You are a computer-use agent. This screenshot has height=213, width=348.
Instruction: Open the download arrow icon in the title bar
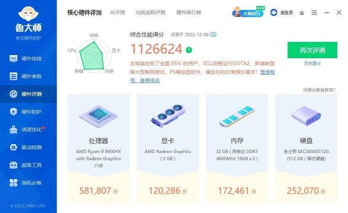[x=301, y=13]
